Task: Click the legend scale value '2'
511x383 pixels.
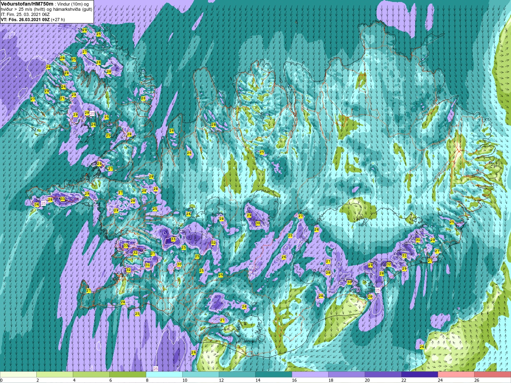Action: [x=38, y=380]
